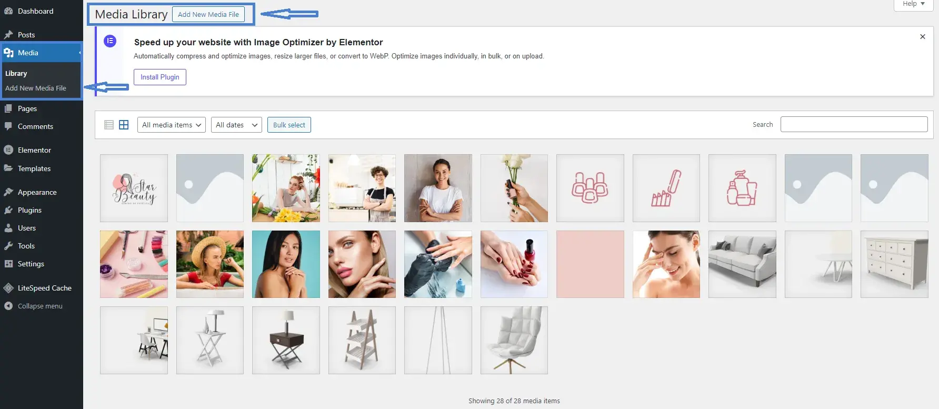The width and height of the screenshot is (939, 409).
Task: Expand the All media items dropdown
Action: coord(171,125)
